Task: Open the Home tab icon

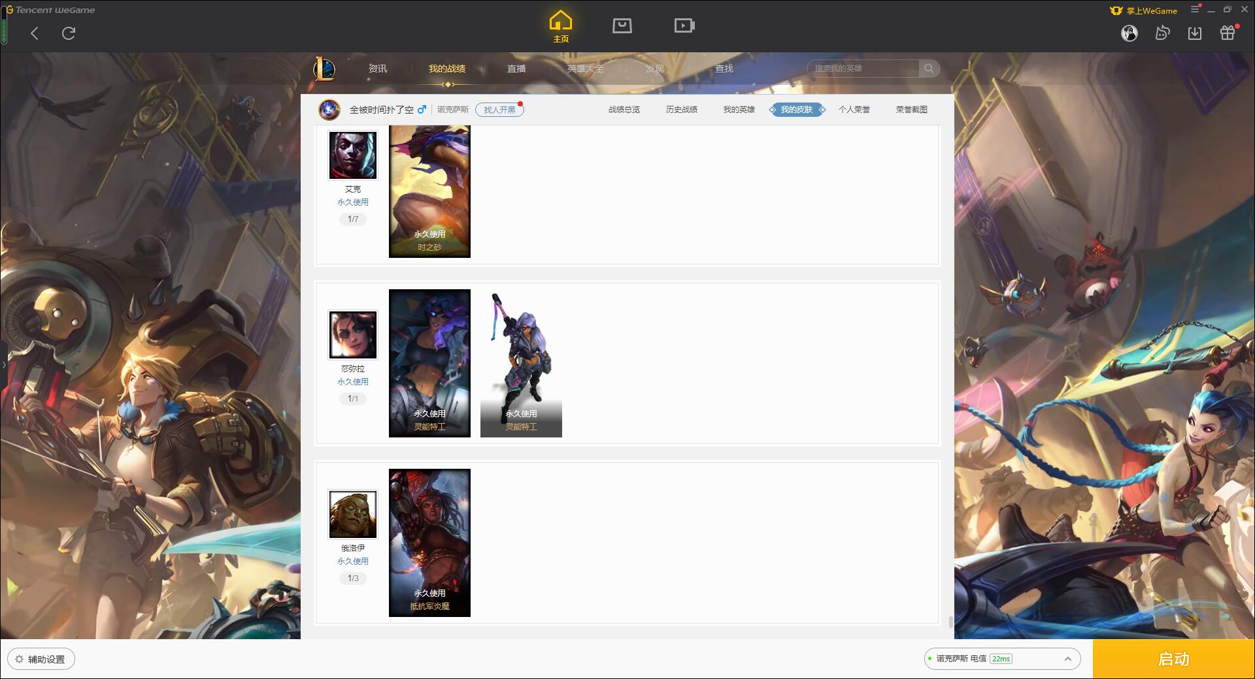Action: [561, 27]
